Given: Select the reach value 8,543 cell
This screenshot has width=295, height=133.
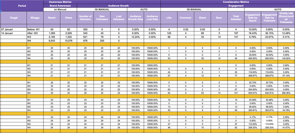Looking at the screenshot, I should click(x=52, y=40).
